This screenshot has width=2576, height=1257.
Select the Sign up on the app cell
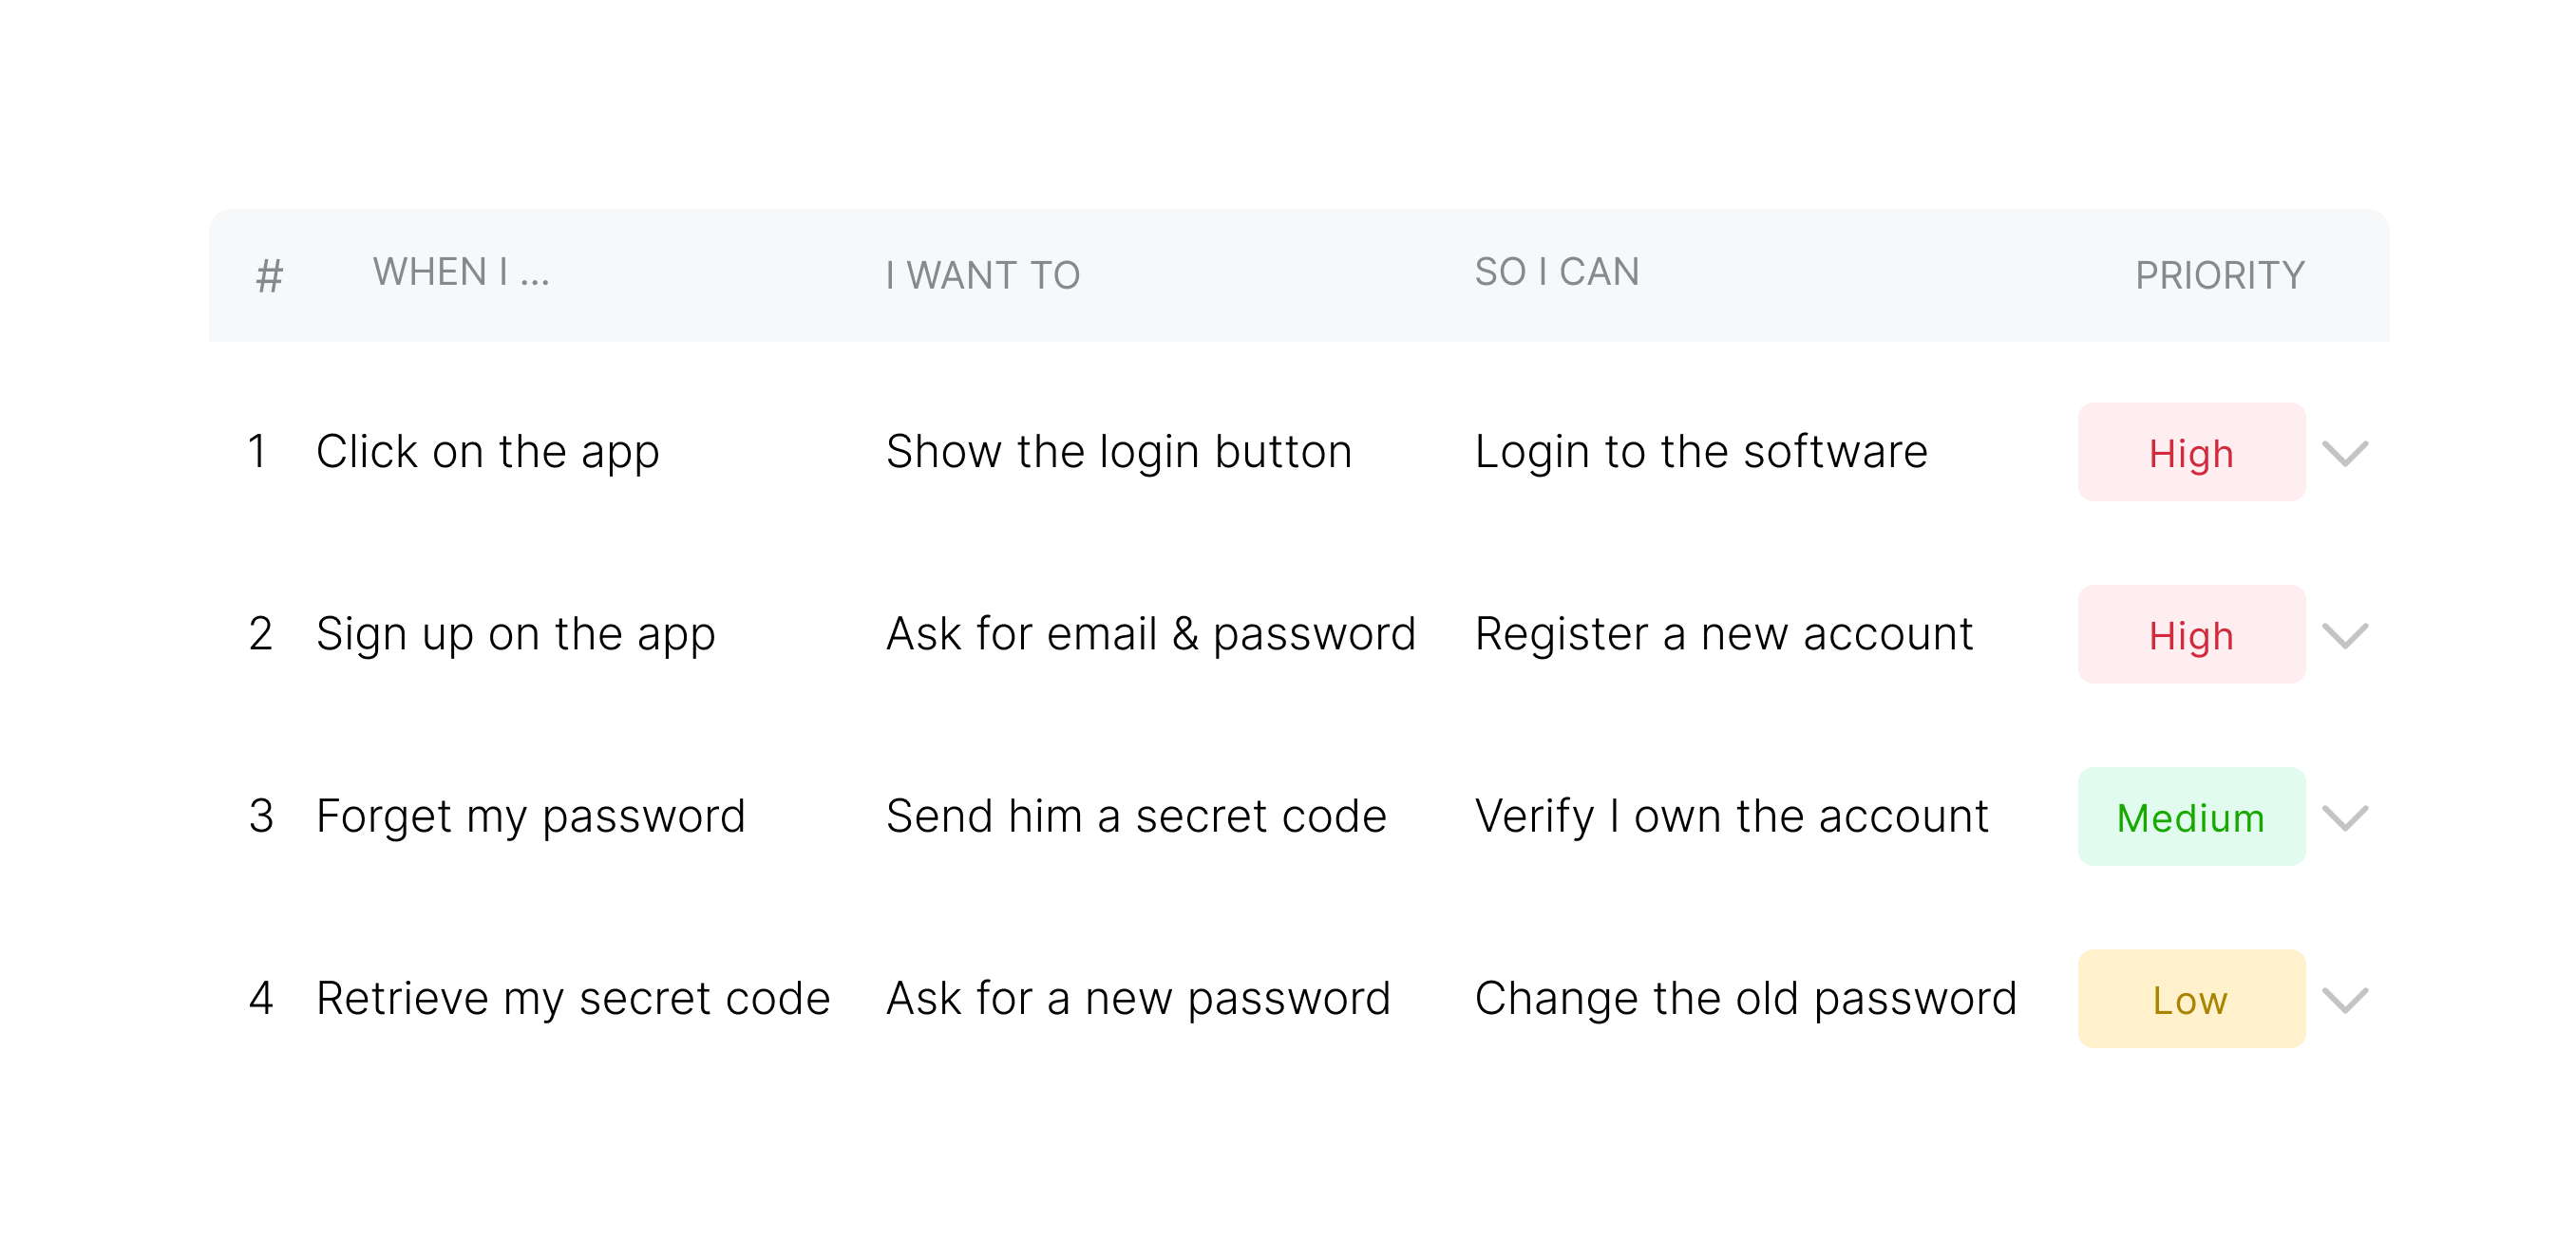click(515, 634)
